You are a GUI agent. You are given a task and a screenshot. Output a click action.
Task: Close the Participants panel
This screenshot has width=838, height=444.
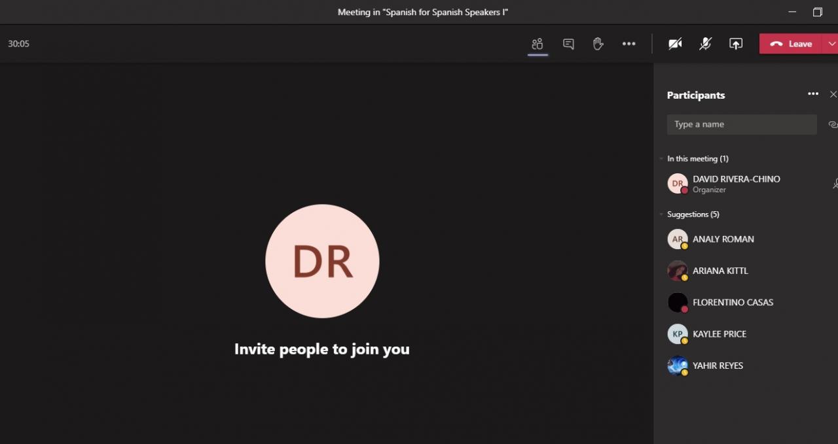(x=833, y=94)
